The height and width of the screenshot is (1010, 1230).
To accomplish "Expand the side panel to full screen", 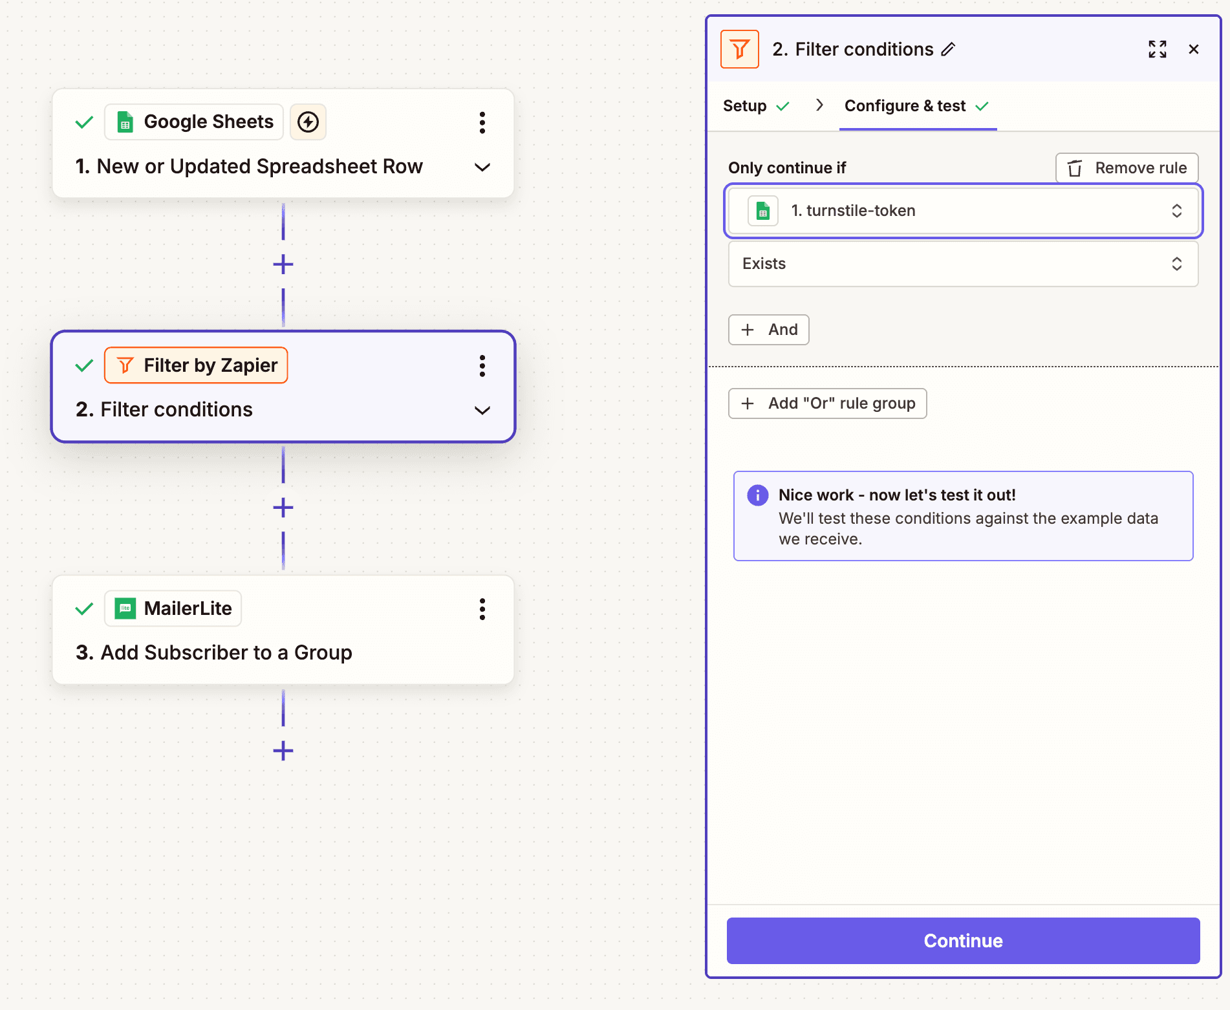I will click(1158, 49).
